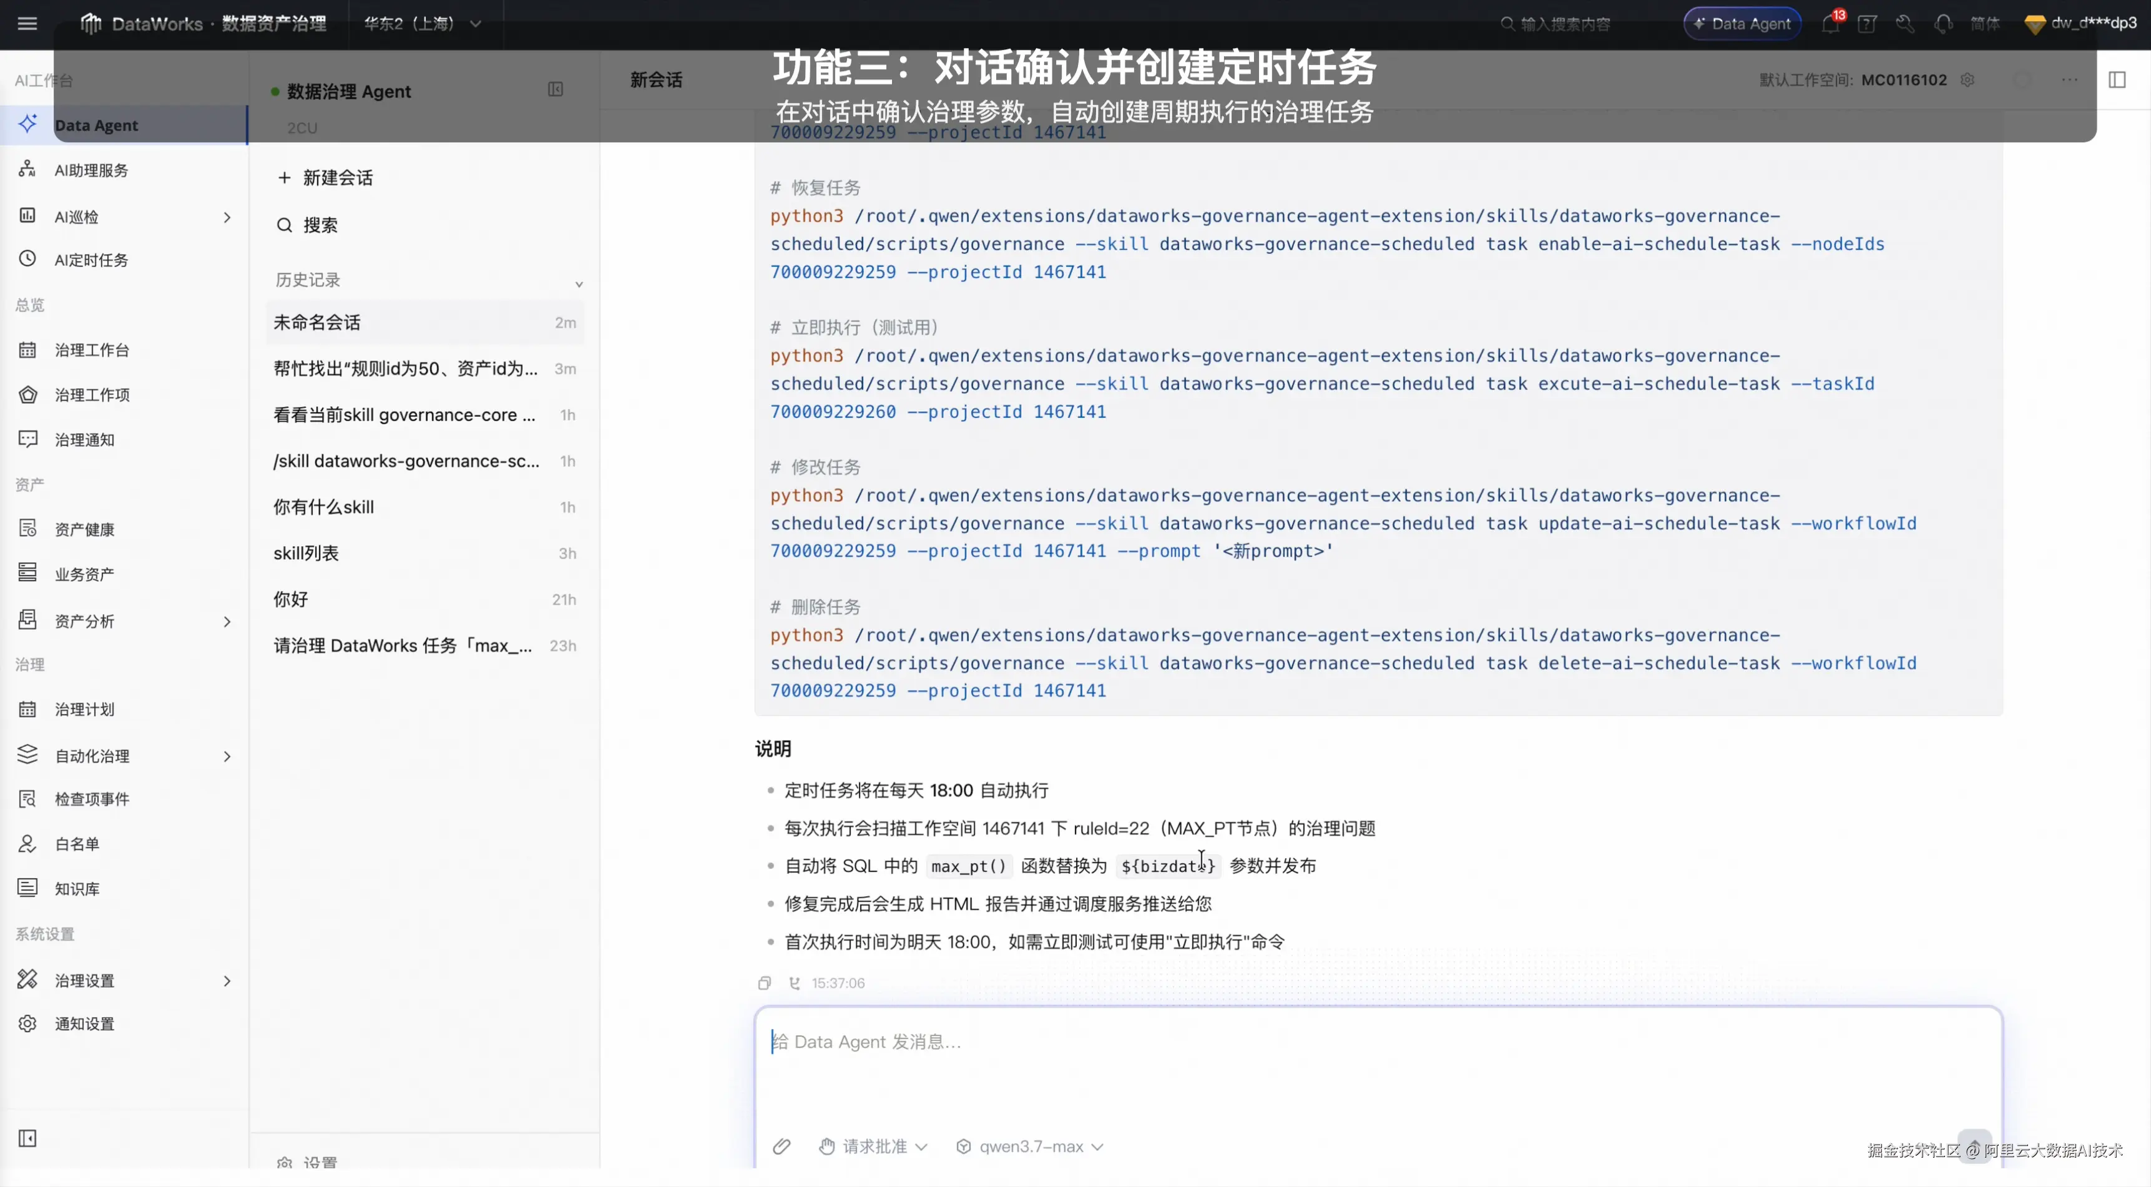Screen dimensions: 2151x1187
Task: Open history item 请治理 DataWorks 任务
Action: [425, 645]
